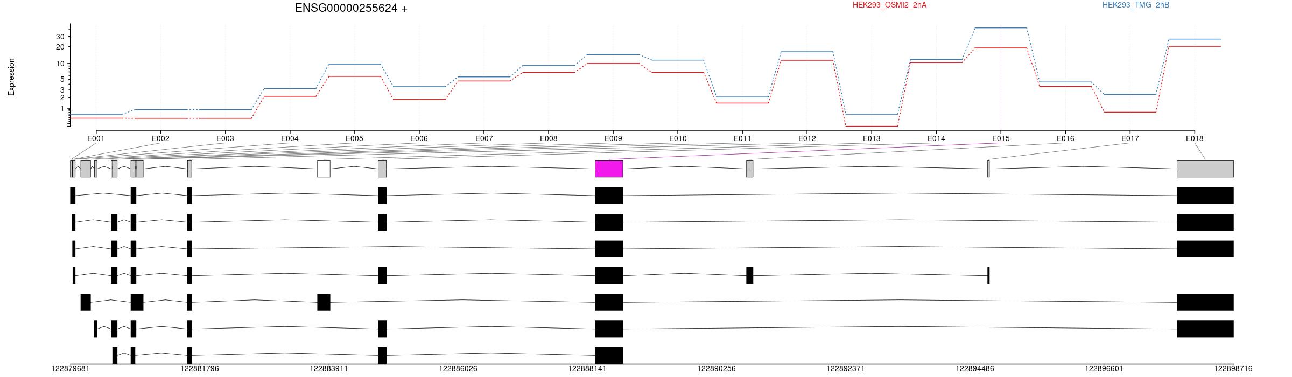Select exon label E005
1292x377 pixels.
[354, 138]
